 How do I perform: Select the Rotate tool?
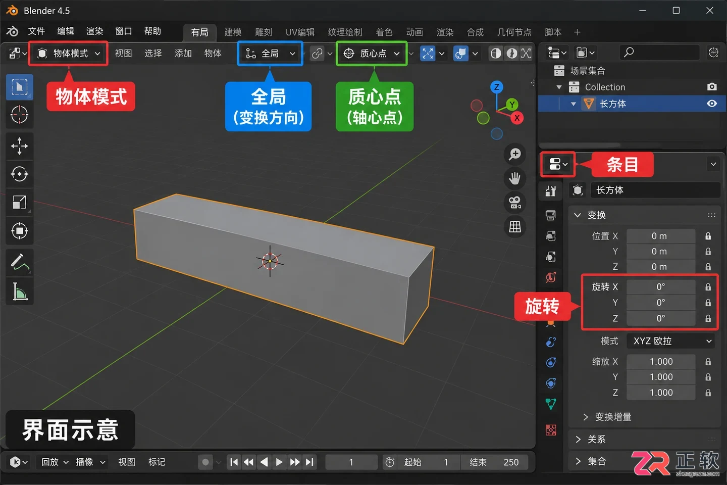click(x=19, y=174)
